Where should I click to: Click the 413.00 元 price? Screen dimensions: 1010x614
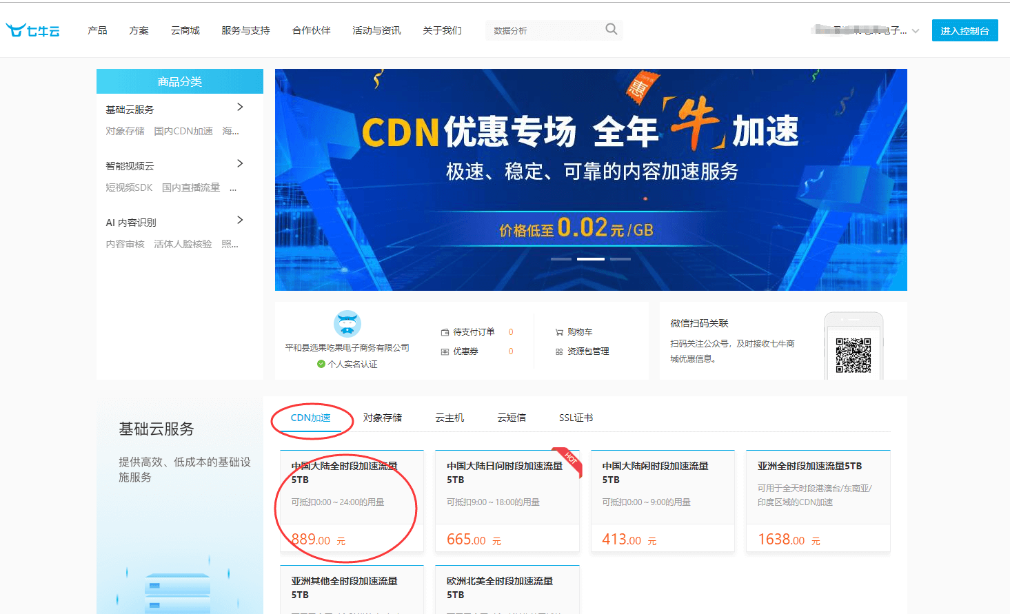629,540
